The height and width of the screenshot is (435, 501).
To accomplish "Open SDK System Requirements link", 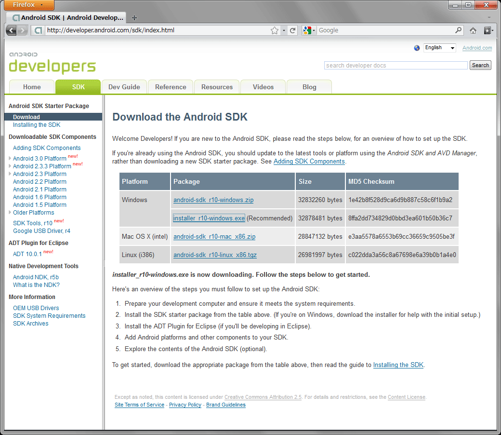I will click(x=49, y=316).
